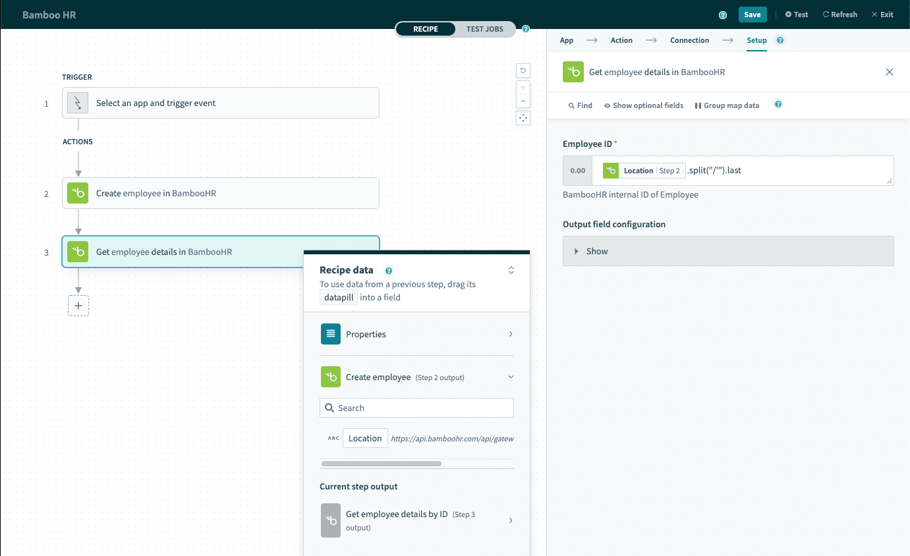Go to the Action tab

[x=621, y=40]
